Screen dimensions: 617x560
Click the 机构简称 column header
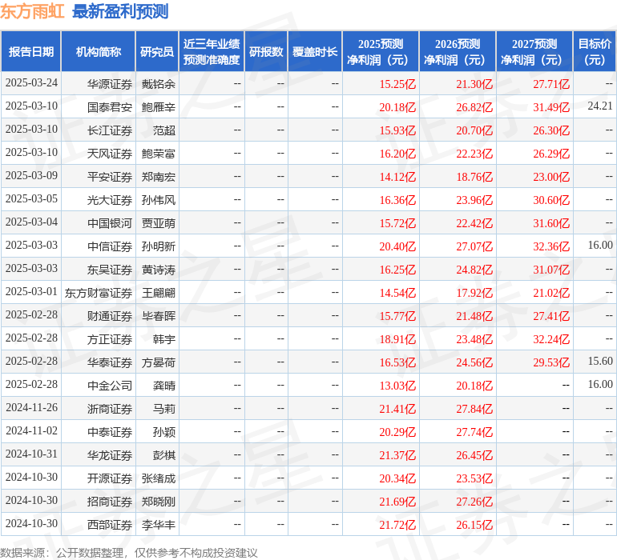[x=99, y=52]
